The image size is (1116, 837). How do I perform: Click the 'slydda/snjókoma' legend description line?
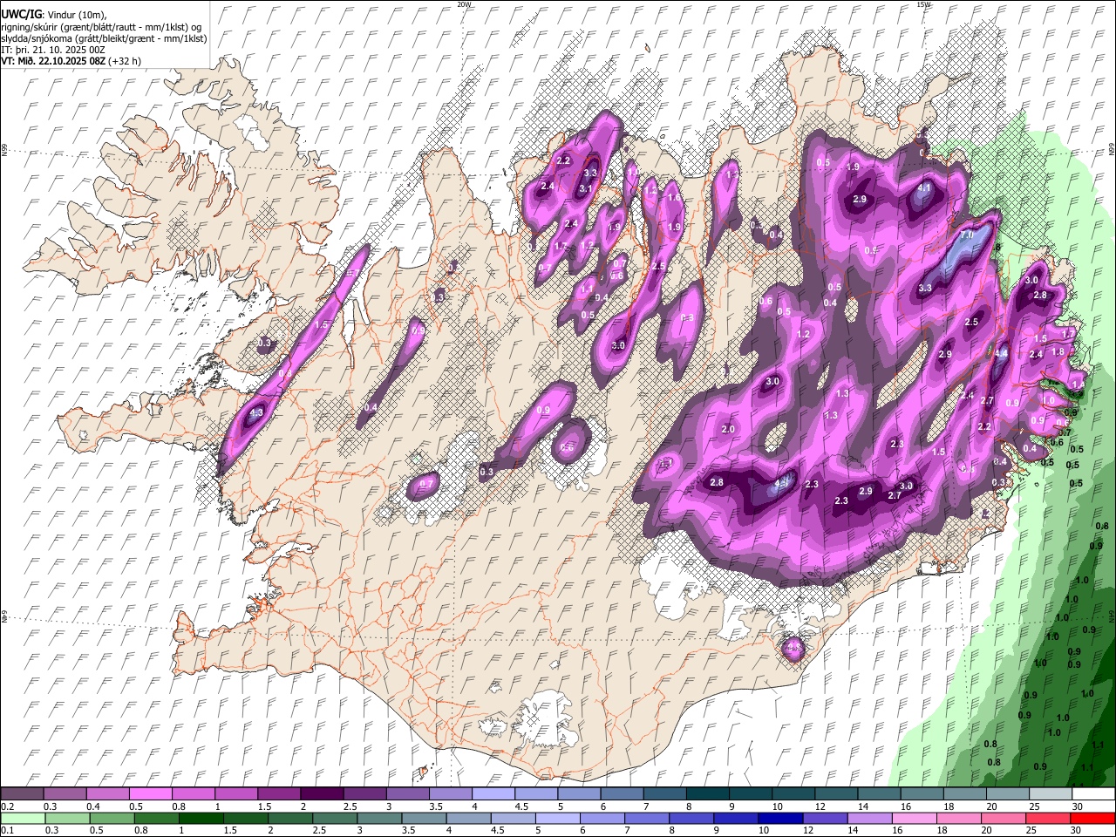[x=105, y=38]
